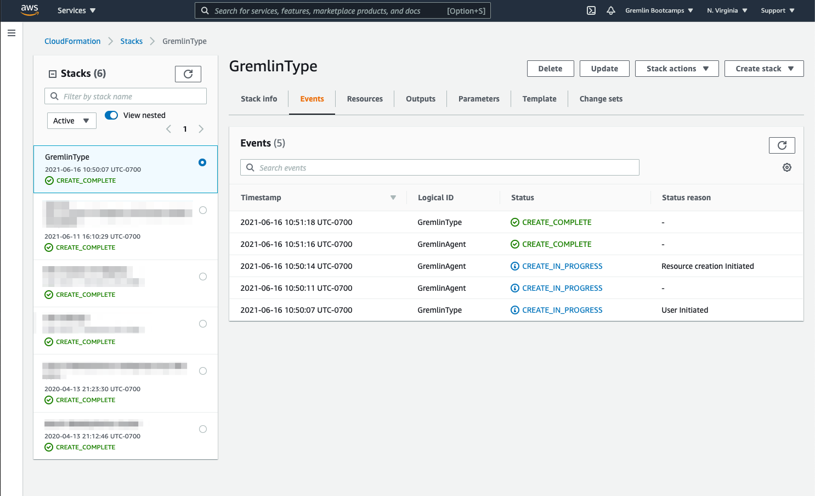Click the Status column header

522,198
